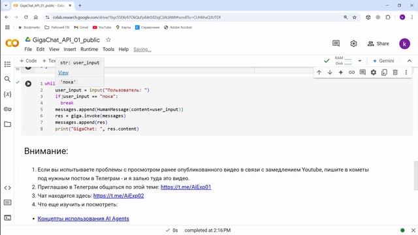
Task: Open more cell actions menu
Action: tap(406, 72)
